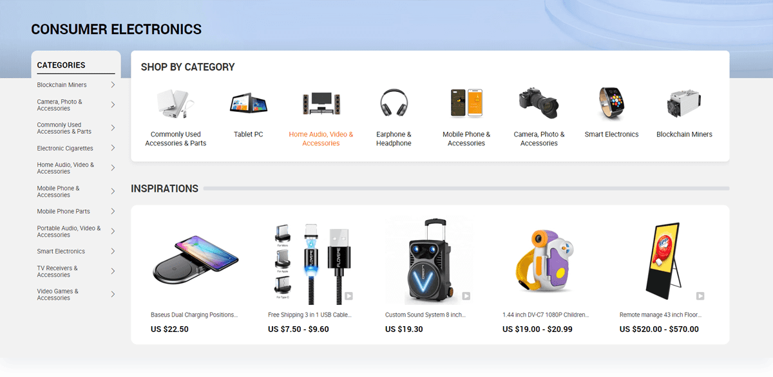This screenshot has width=773, height=377.
Task: Select the Earphone & Headphone icon
Action: [x=394, y=103]
